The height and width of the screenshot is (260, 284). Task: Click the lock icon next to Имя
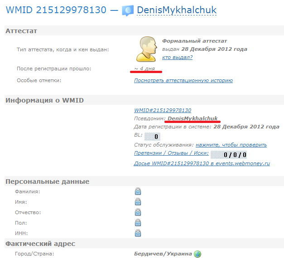pos(138,201)
